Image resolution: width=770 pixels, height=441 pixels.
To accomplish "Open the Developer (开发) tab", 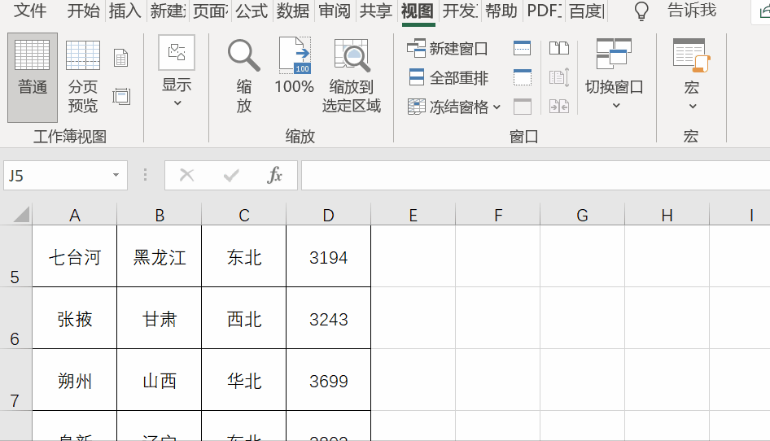I will (x=460, y=11).
